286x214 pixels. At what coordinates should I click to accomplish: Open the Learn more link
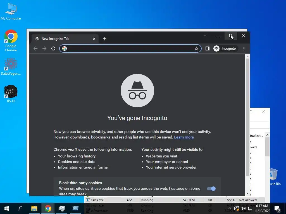point(184,137)
